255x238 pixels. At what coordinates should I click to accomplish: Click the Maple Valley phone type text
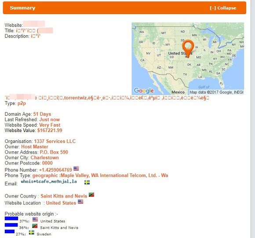pos(100,176)
